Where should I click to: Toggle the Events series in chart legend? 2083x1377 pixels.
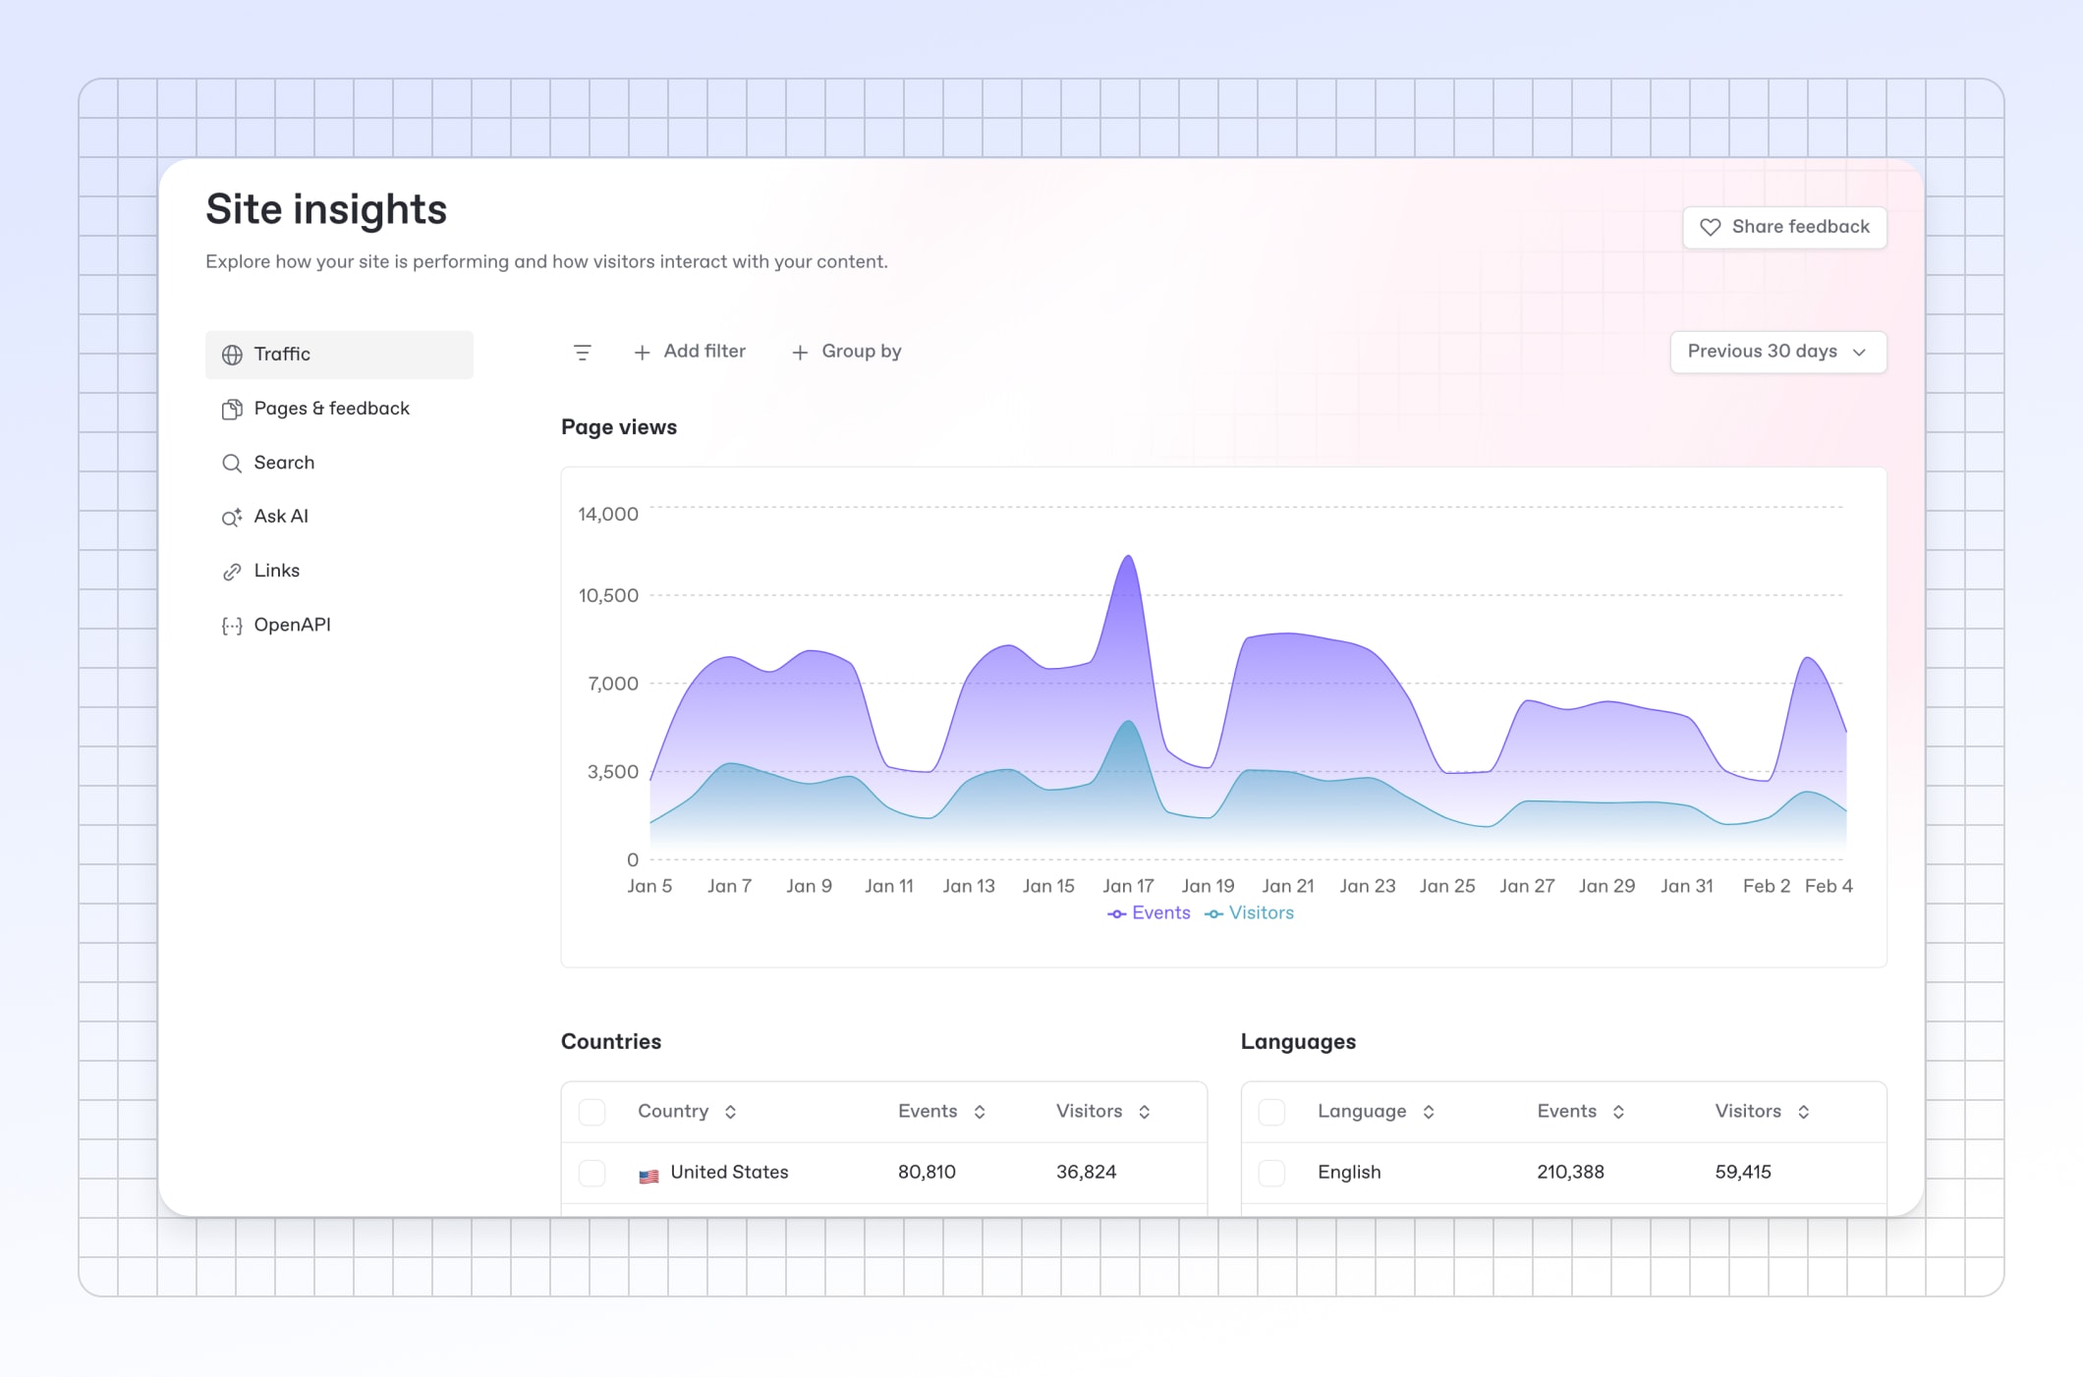tap(1149, 913)
